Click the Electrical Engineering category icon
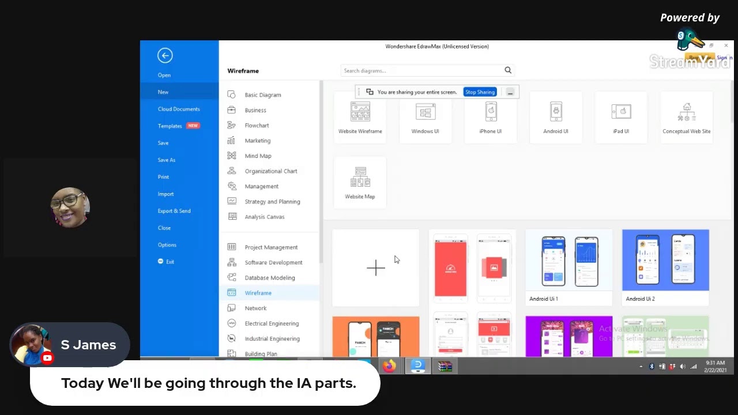Screen dimensions: 738x415 (232, 323)
